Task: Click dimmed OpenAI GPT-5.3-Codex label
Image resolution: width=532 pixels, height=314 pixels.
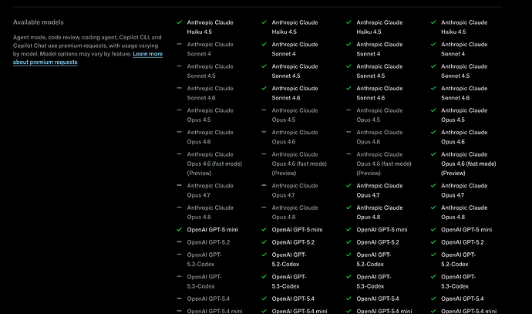Action: 204,282
